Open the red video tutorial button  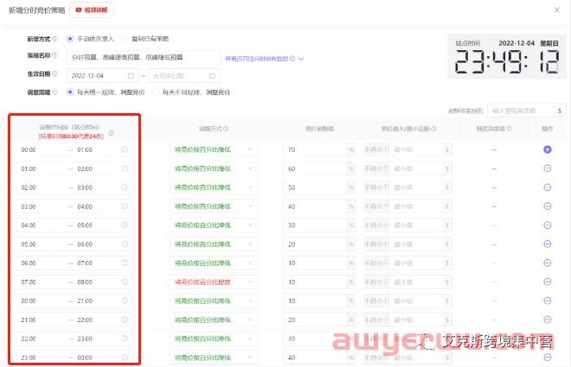(92, 10)
